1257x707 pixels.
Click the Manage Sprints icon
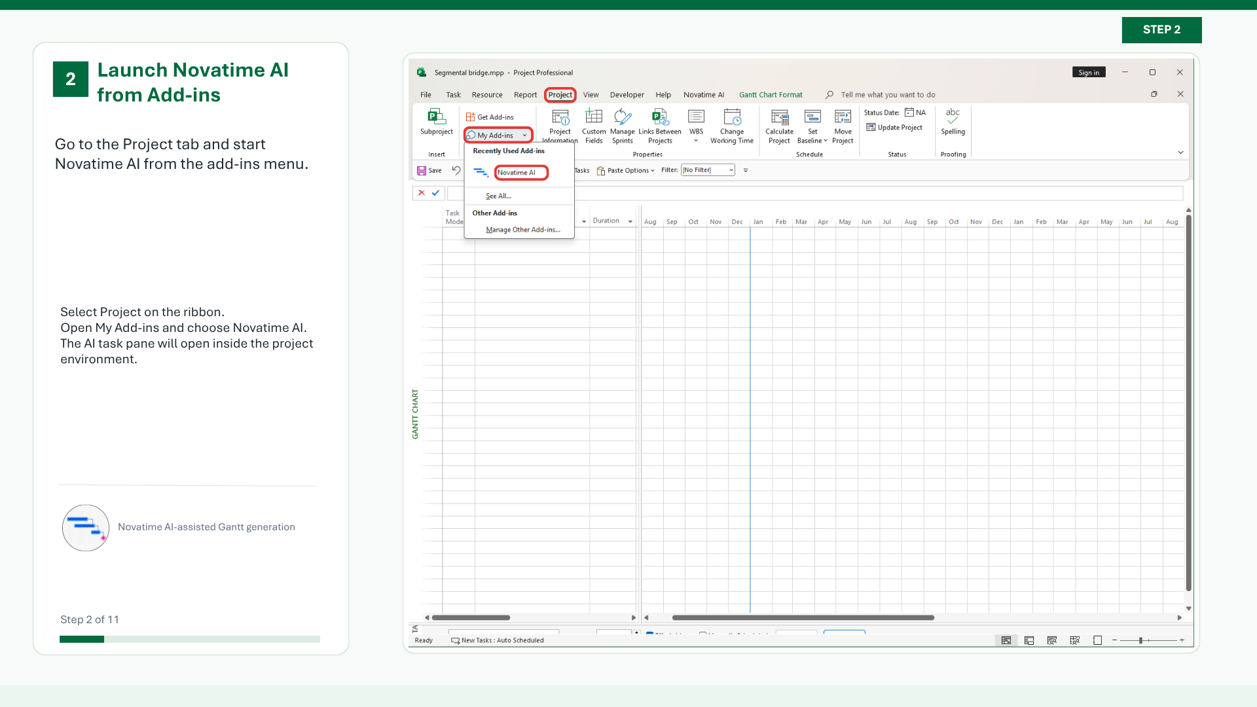[x=623, y=117]
